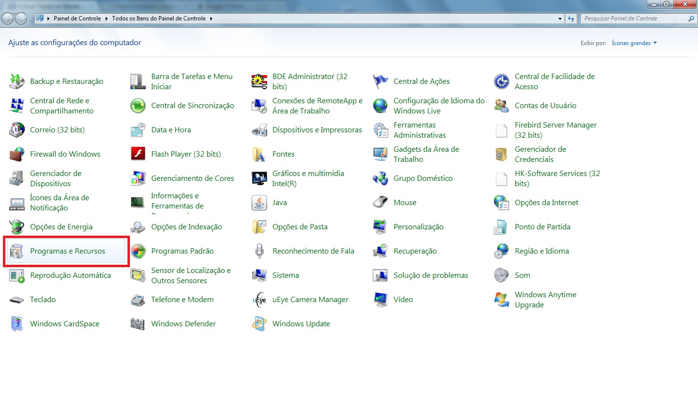Open the Mouse icon
Viewport: 698px width, 417px height.
pos(381,203)
